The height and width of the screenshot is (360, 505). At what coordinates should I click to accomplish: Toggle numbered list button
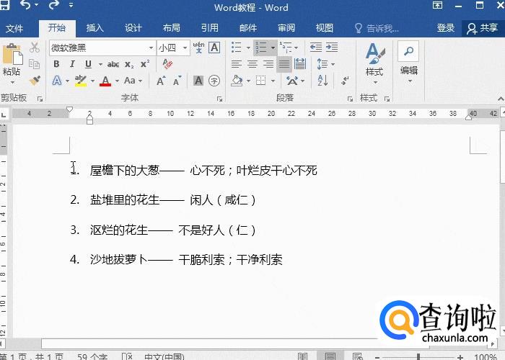(260, 48)
